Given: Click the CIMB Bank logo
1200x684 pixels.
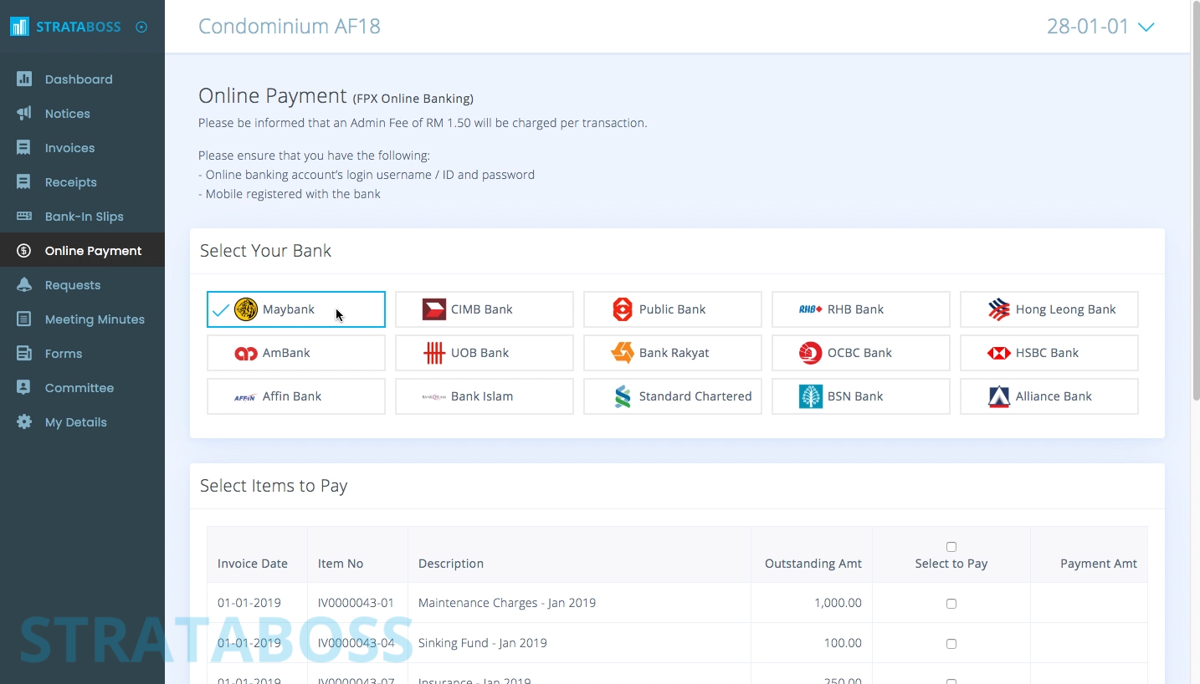Looking at the screenshot, I should pos(434,309).
